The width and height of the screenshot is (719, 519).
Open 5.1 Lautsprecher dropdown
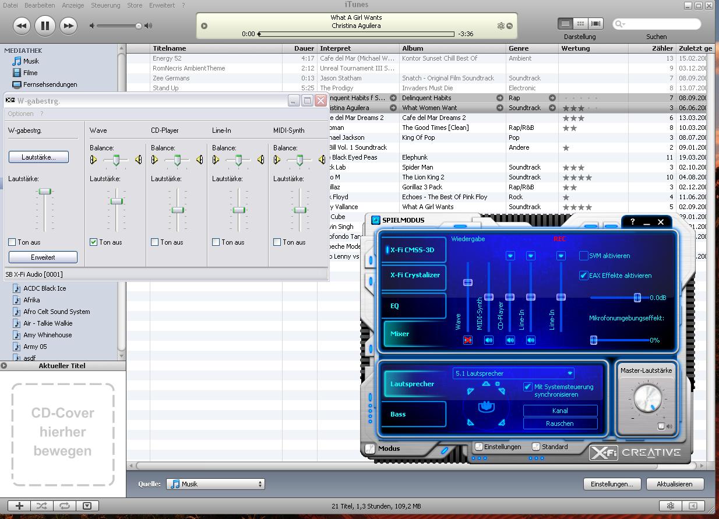pos(513,373)
